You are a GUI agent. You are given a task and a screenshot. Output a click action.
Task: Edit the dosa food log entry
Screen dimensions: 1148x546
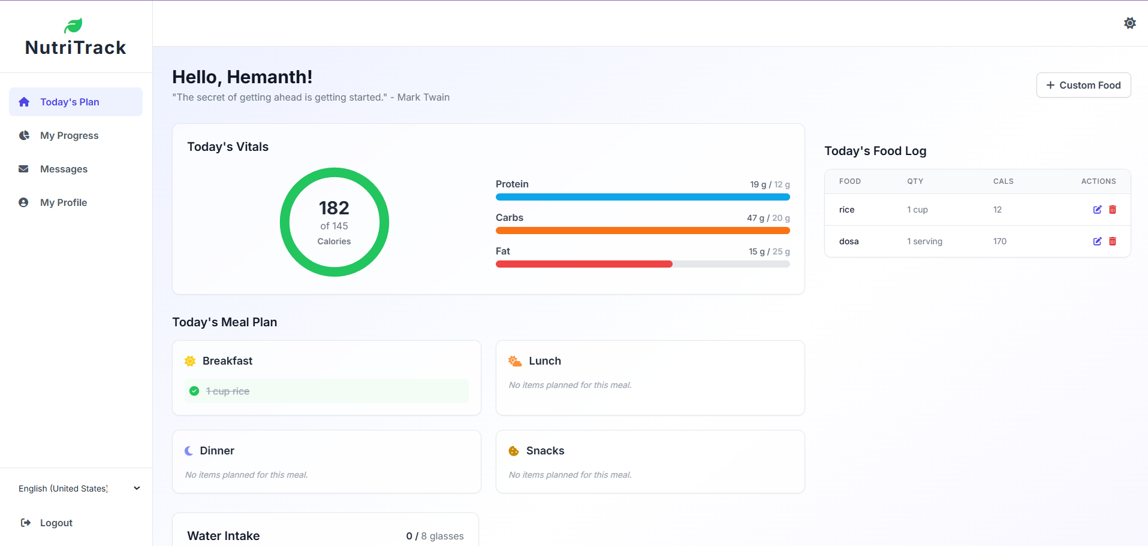[x=1096, y=241]
